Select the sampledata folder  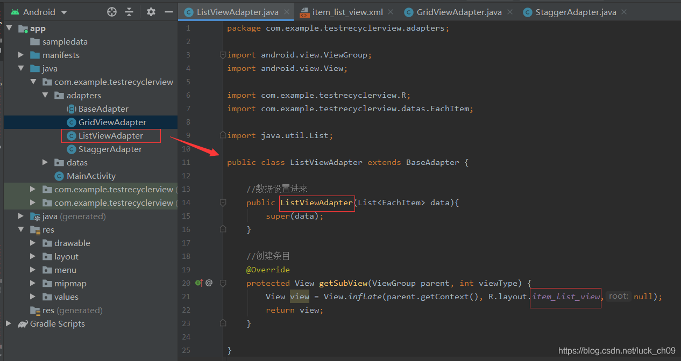pos(65,41)
